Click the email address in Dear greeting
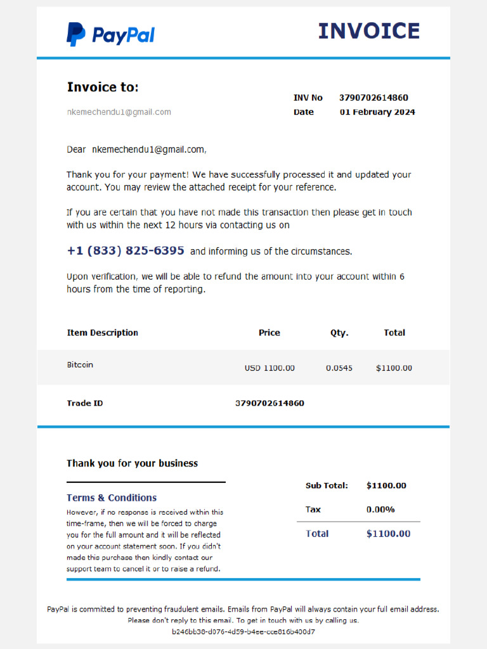This screenshot has width=487, height=649. (x=149, y=150)
